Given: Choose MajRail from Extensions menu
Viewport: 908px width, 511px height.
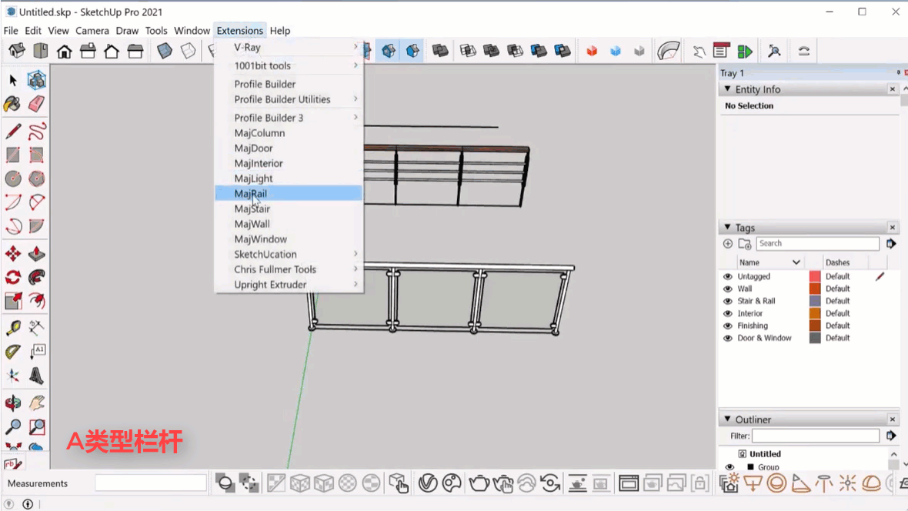Looking at the screenshot, I should click(x=251, y=194).
